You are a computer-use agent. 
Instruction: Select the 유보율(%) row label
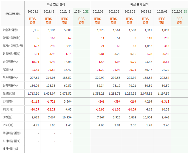point(9,93)
